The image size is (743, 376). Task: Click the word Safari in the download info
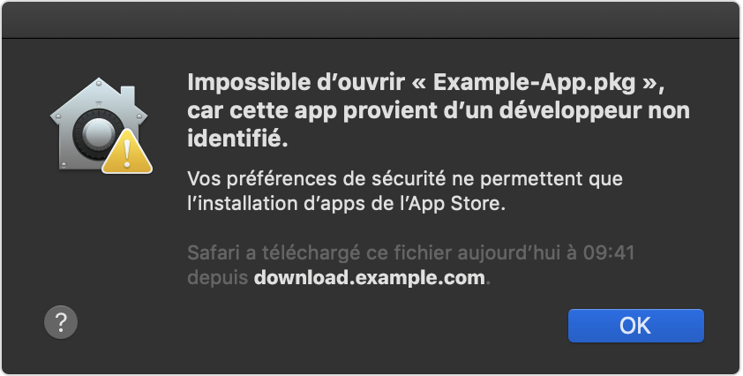click(214, 252)
